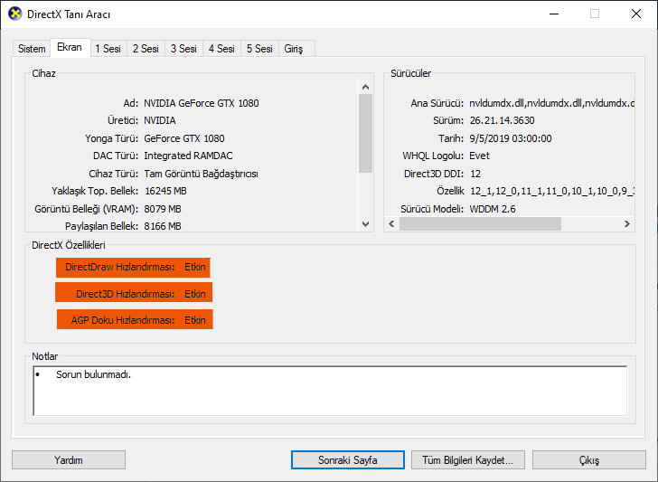Click the date '9/5/2019 03:00:00'

(x=511, y=138)
